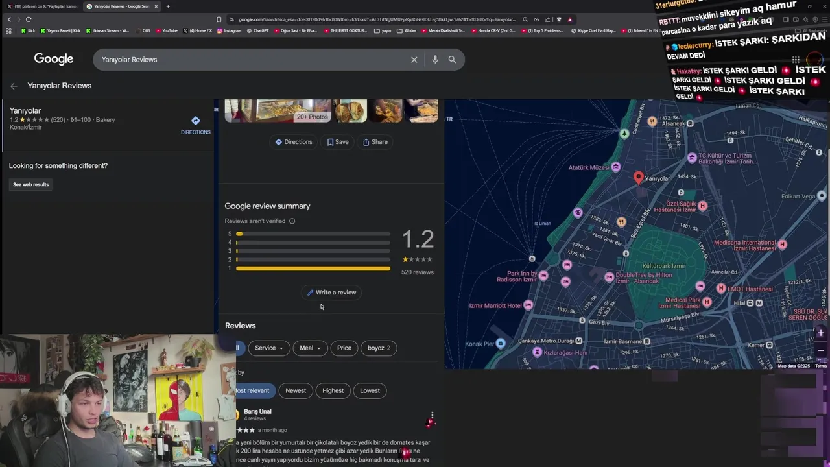Select Konak Pier marker on map
Image resolution: width=830 pixels, height=467 pixels.
click(x=500, y=344)
